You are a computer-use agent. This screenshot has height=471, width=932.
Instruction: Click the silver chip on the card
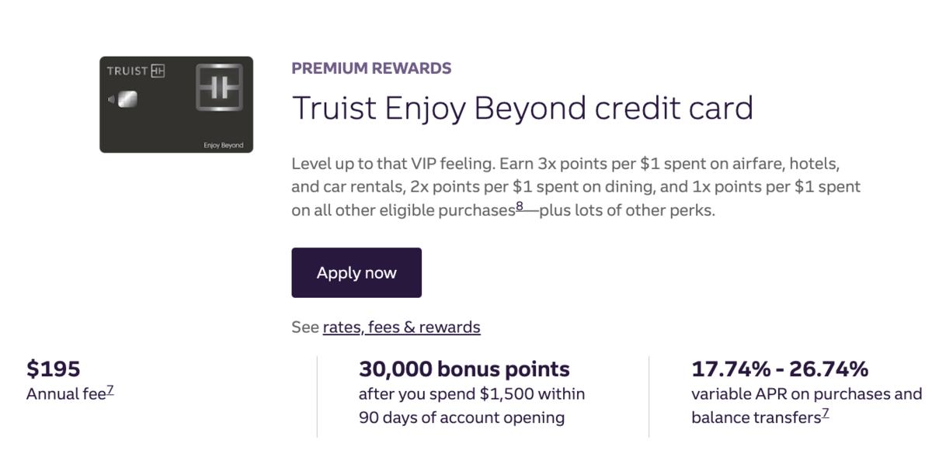coord(128,99)
